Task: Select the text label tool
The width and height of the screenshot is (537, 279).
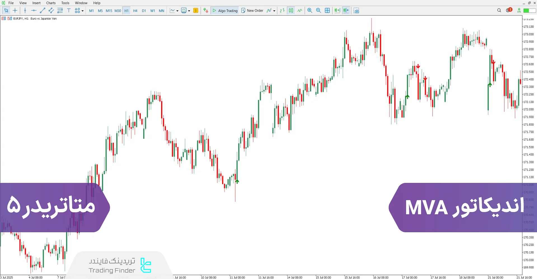Action: point(69,11)
